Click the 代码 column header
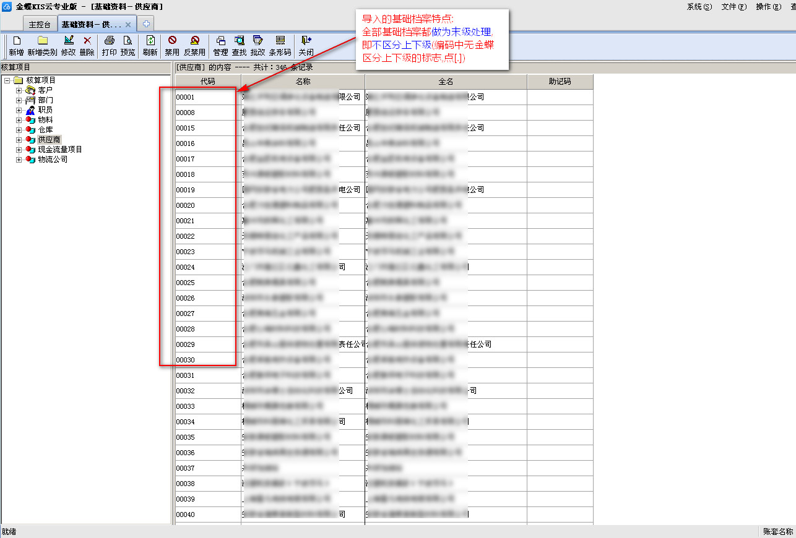 208,82
